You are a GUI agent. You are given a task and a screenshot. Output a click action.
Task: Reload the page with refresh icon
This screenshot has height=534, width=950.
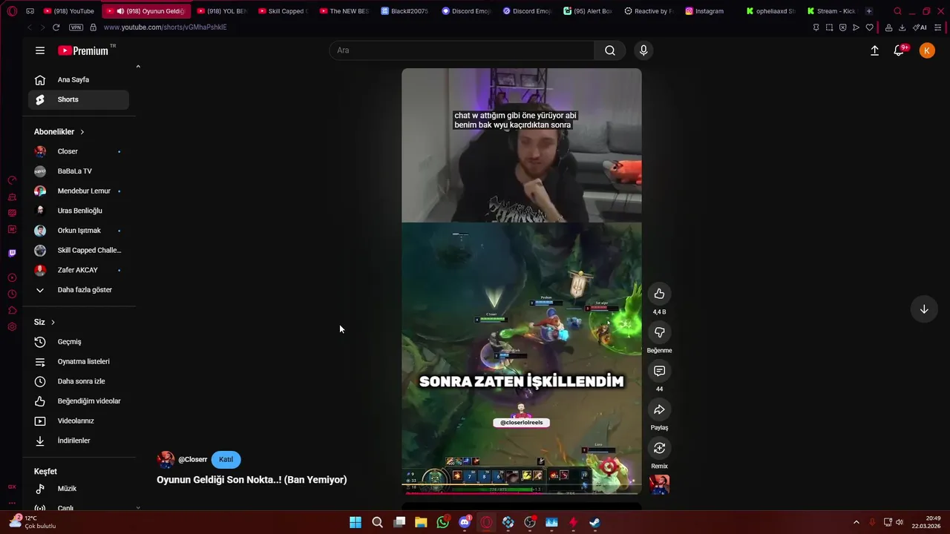click(56, 27)
